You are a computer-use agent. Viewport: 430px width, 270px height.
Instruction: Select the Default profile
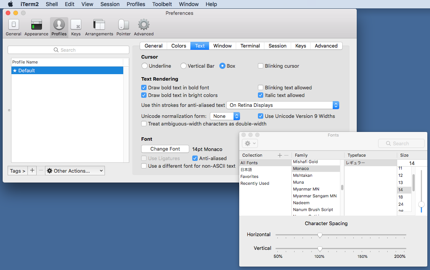(67, 70)
